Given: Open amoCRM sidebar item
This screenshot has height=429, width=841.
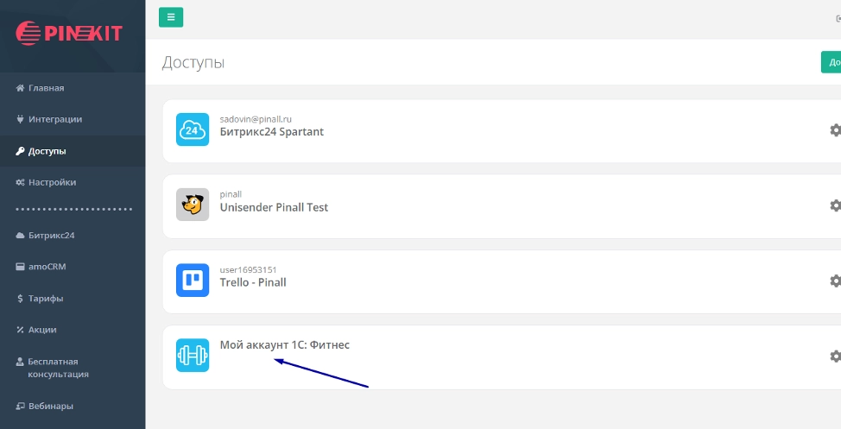Looking at the screenshot, I should 47,267.
